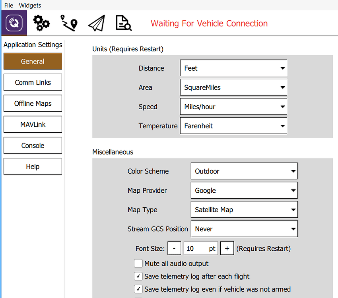Select the Comm Links settings page
The image size is (338, 298).
(33, 82)
